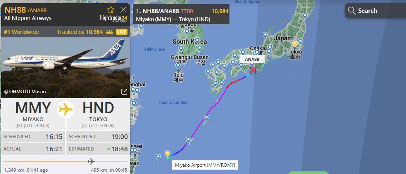Open the aircraft photo in external link

tap(124, 92)
